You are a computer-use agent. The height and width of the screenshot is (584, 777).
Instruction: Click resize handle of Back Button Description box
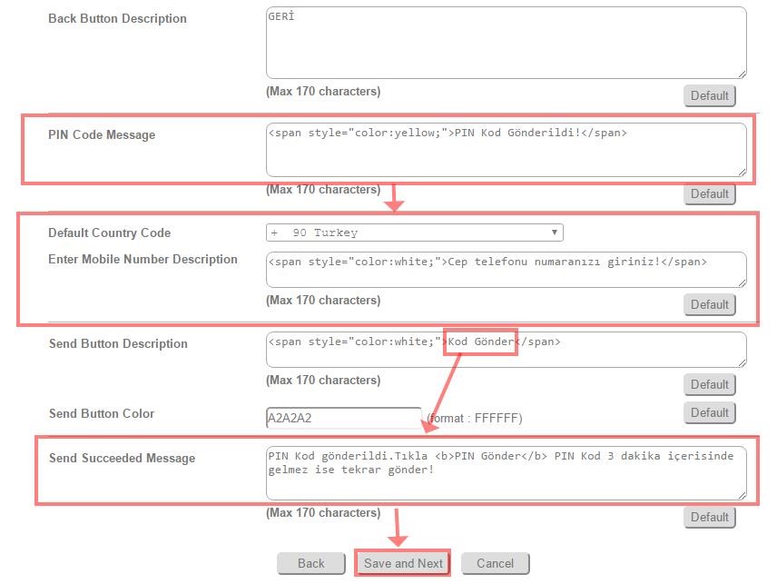pos(742,74)
